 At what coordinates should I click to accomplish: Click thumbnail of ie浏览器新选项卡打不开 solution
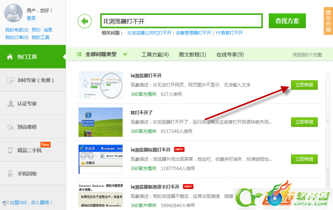101,194
